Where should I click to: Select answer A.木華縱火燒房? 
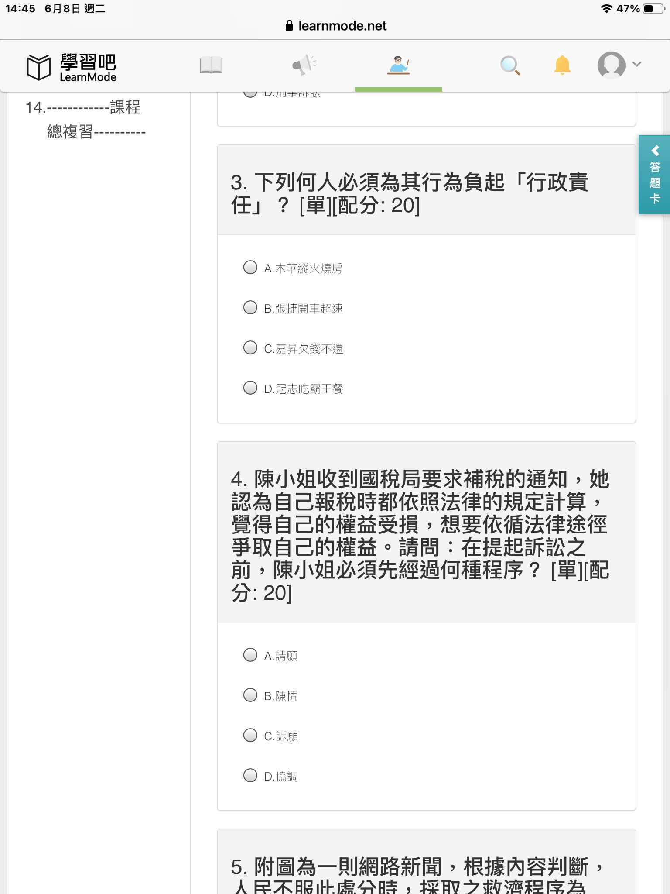tap(293, 268)
